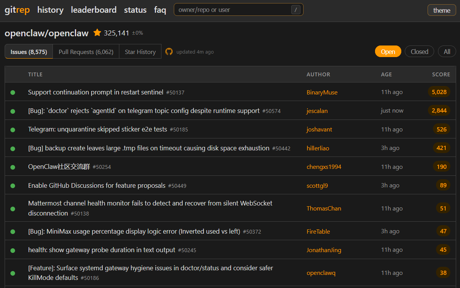
Task: Click the SCORE column header
Action: pos(441,74)
